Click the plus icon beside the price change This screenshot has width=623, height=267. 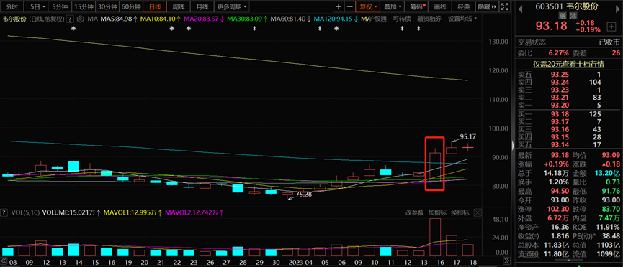[611, 27]
